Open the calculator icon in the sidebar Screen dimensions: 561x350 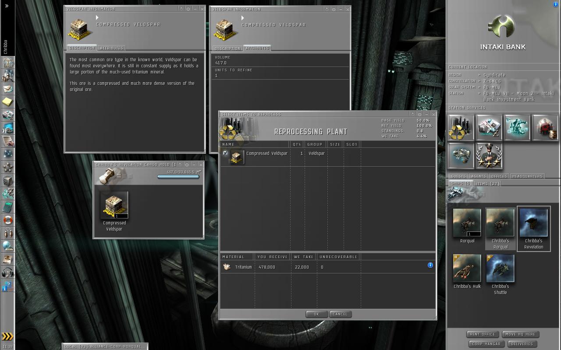coord(8,207)
